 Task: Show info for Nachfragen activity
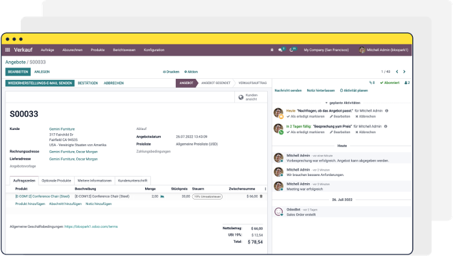pos(387,111)
